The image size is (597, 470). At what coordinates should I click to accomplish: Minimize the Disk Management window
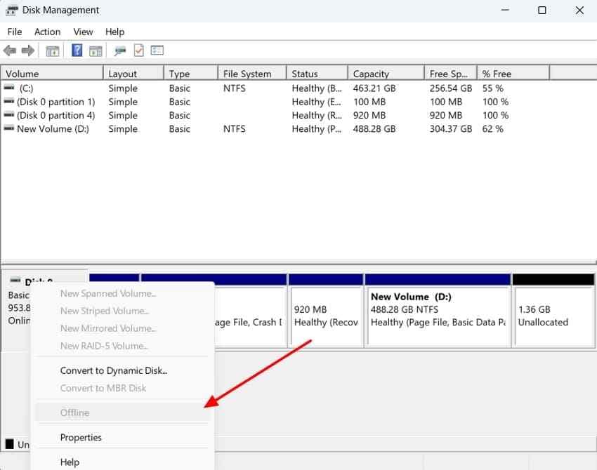(x=505, y=11)
